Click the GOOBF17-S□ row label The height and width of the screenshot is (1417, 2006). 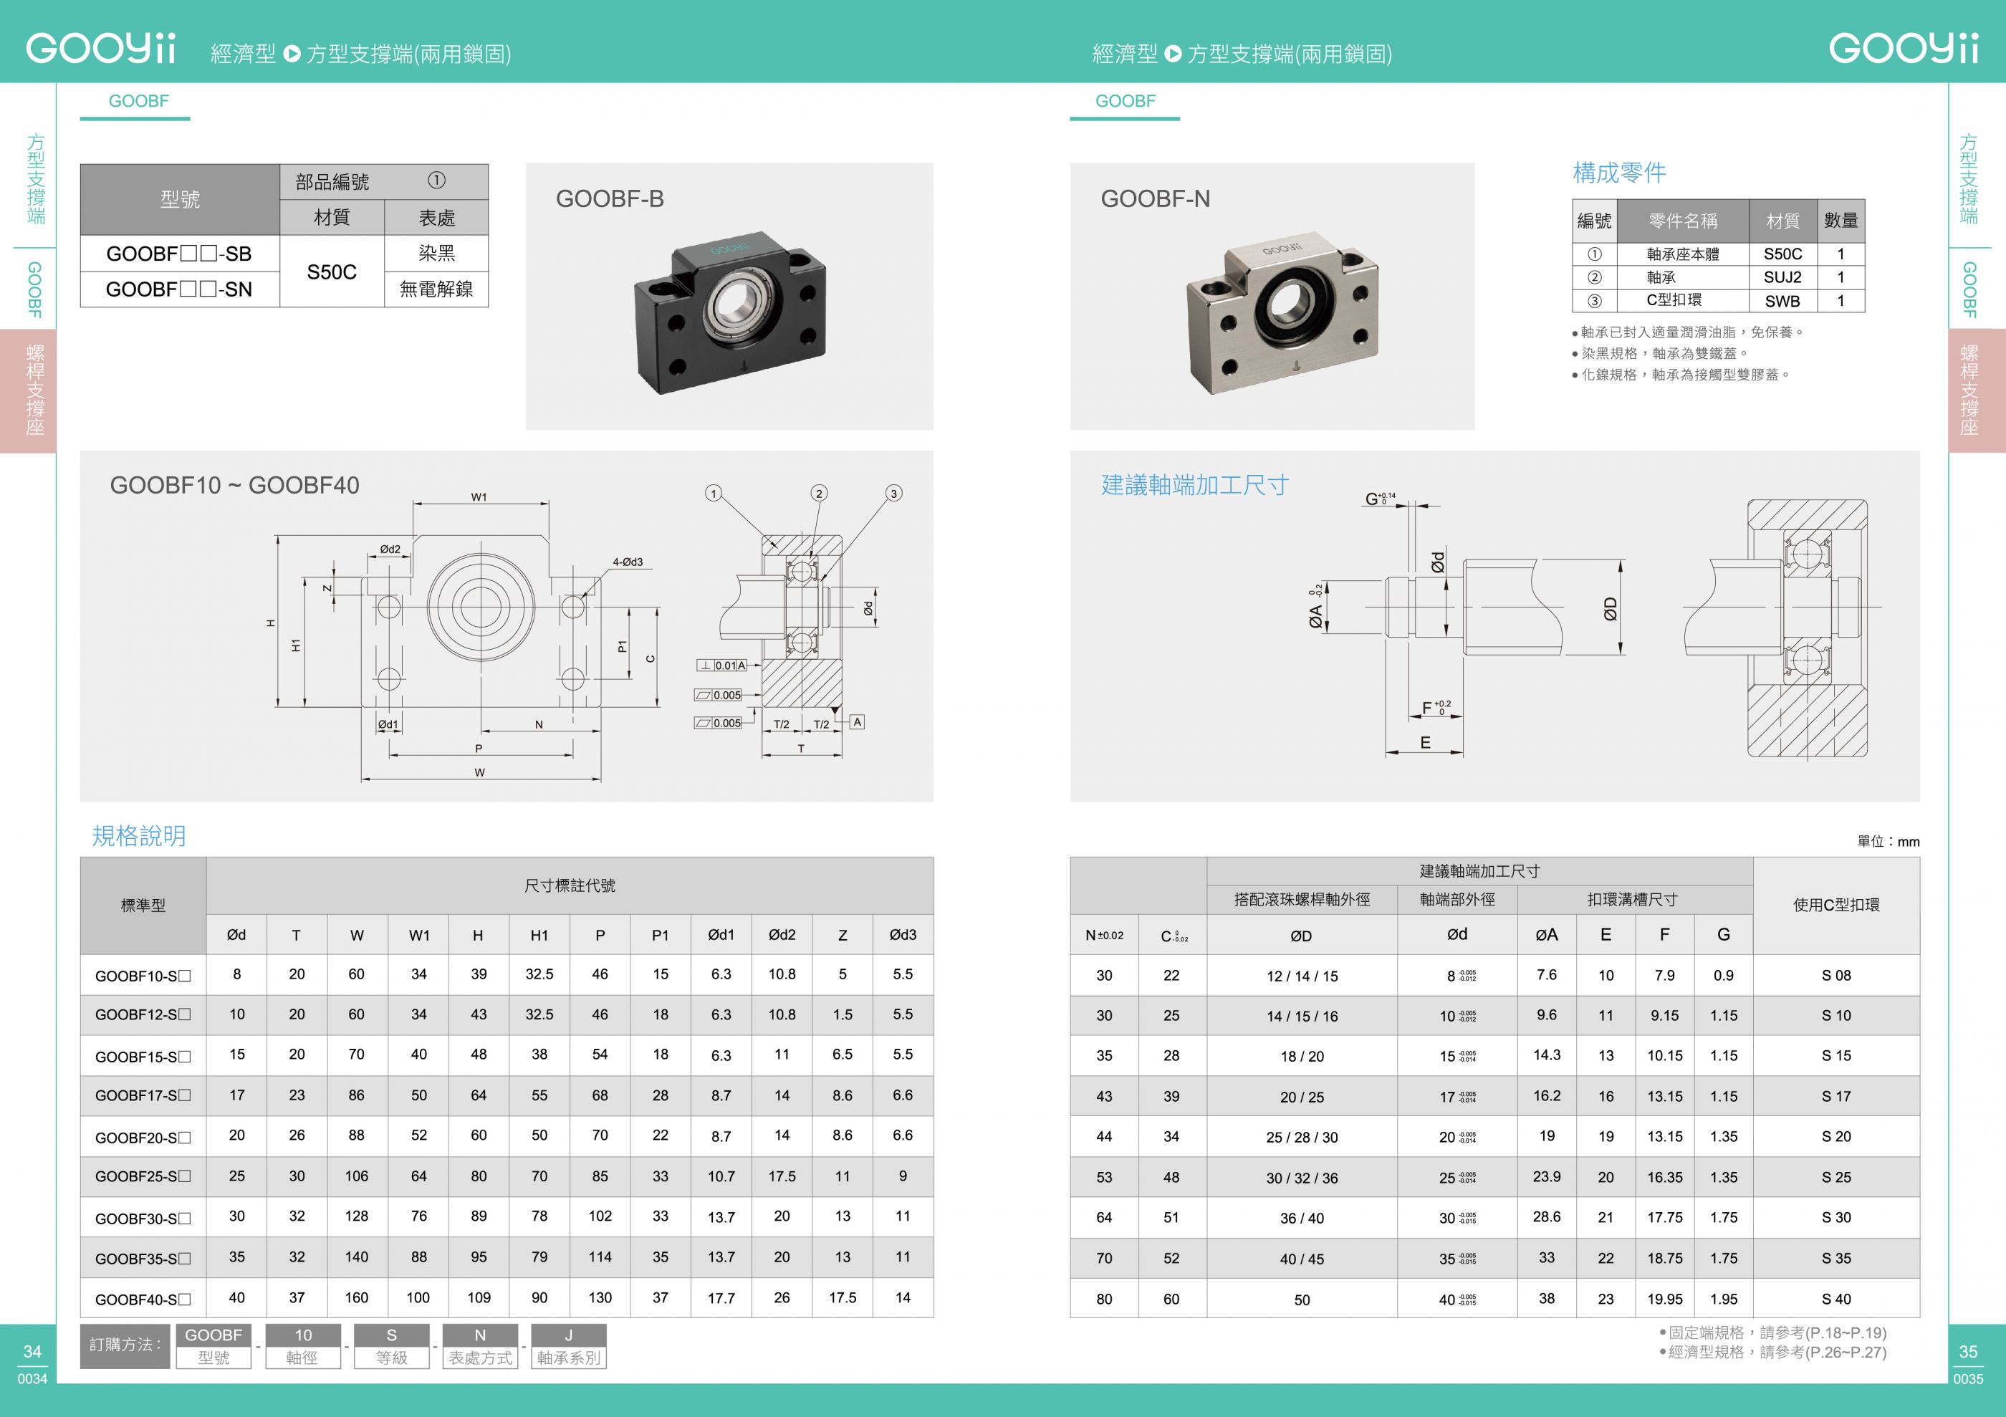pyautogui.click(x=143, y=1095)
